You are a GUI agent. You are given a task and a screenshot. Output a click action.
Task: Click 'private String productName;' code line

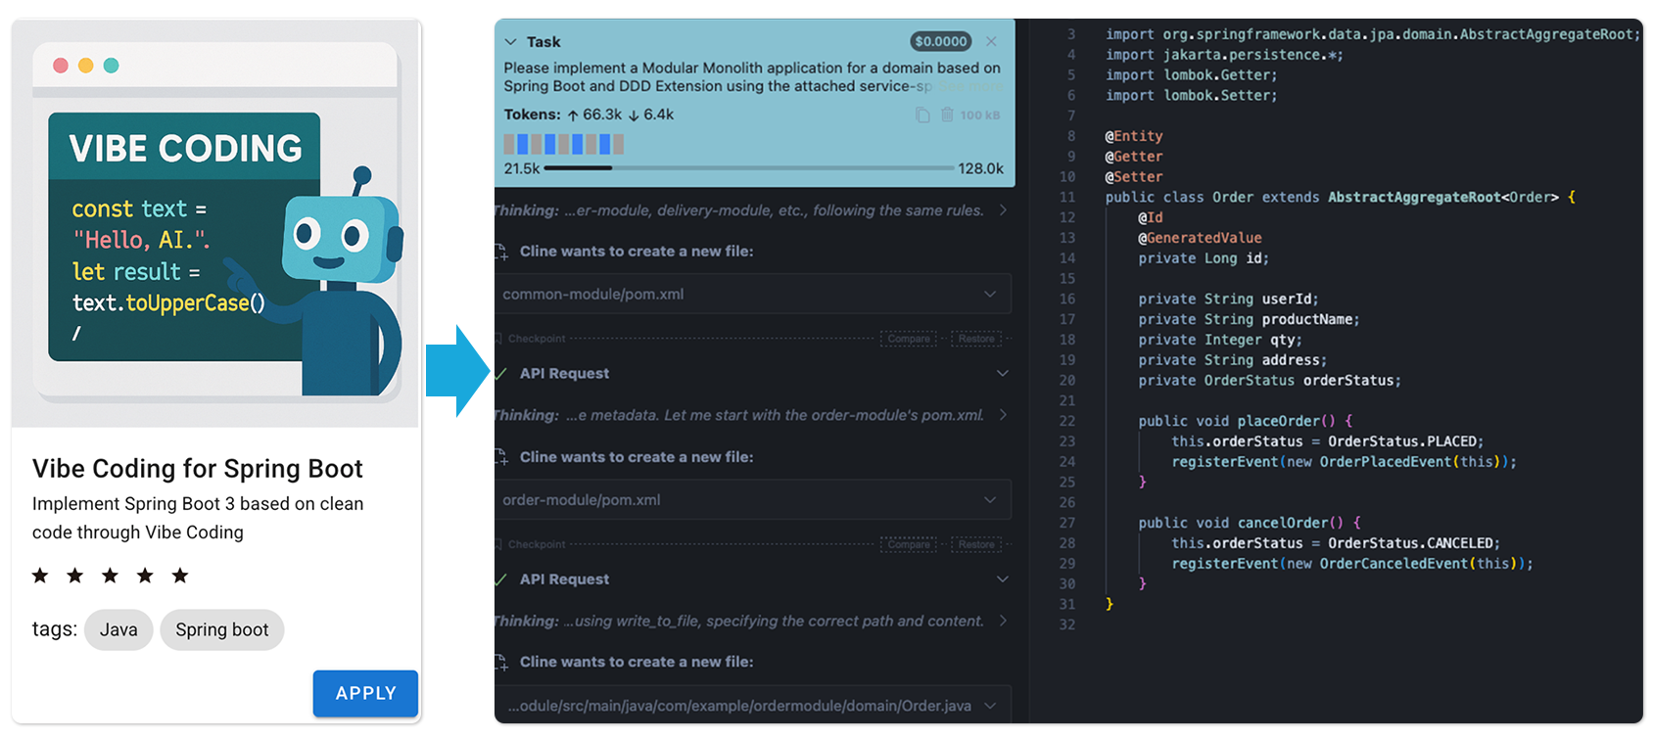coord(1249,319)
